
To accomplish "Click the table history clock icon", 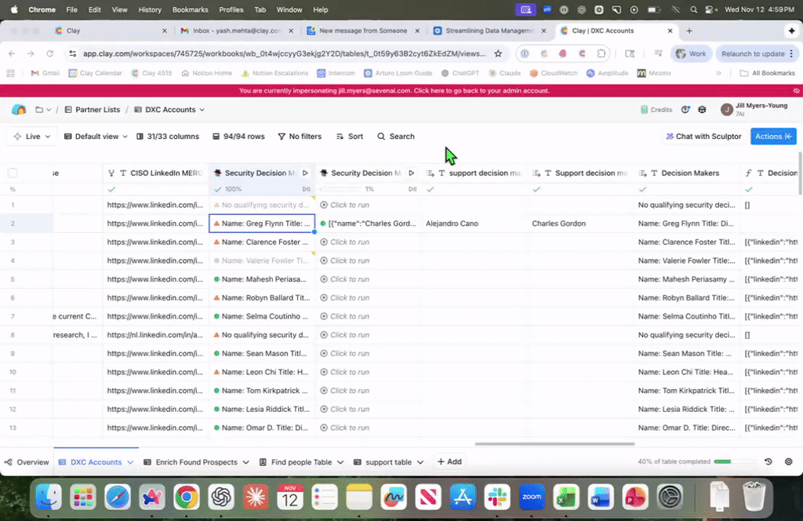I will 768,462.
